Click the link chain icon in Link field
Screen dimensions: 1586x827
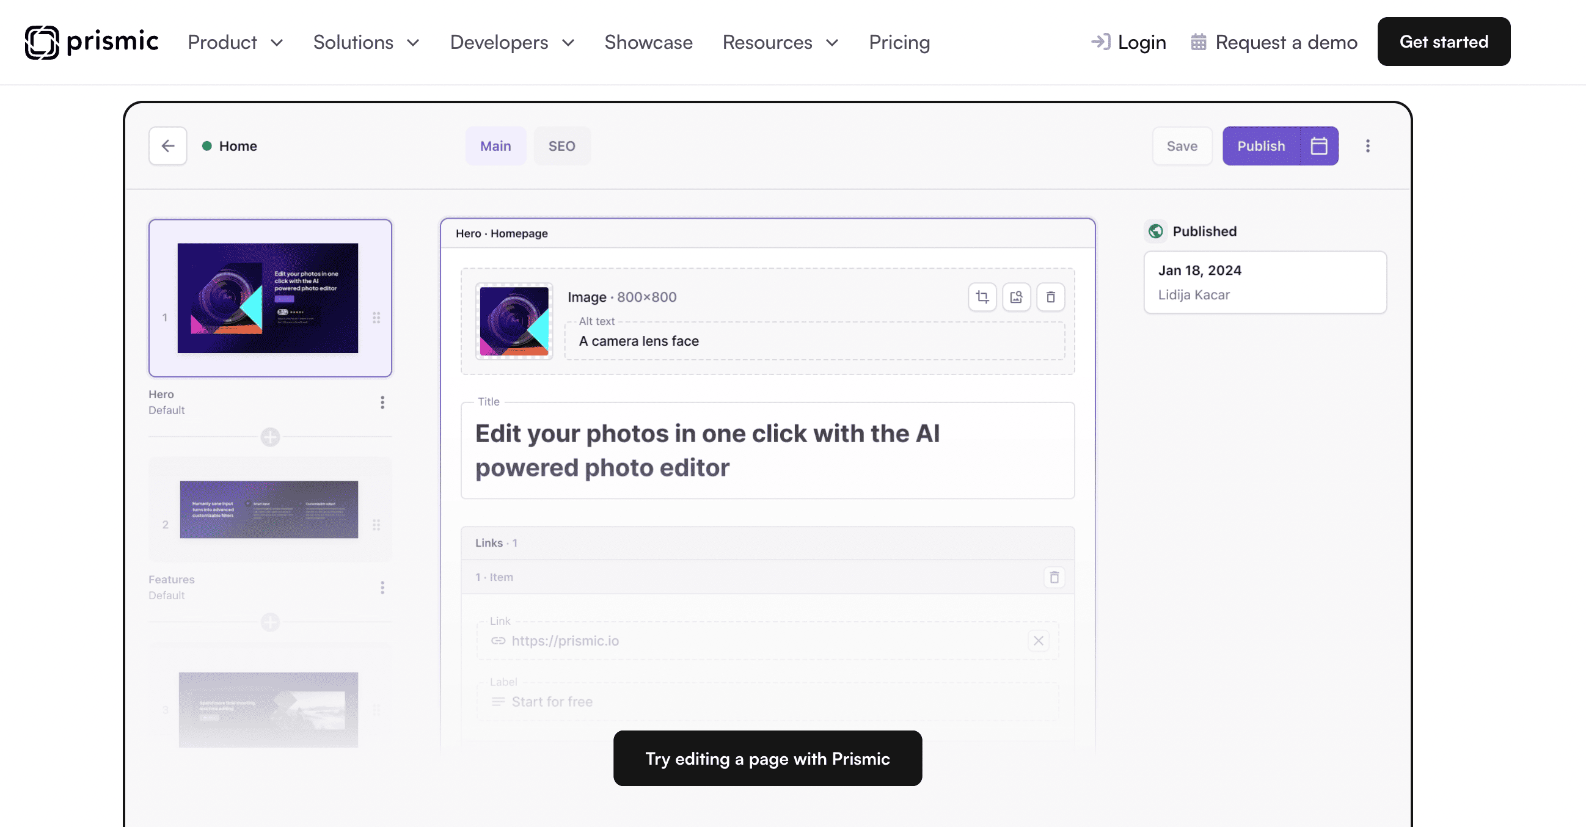(x=498, y=641)
